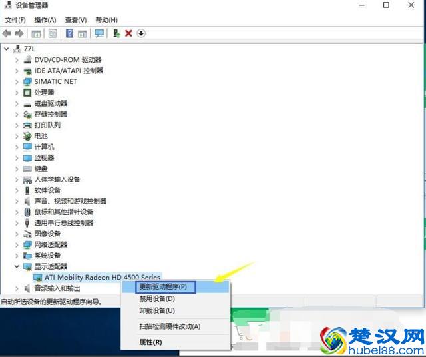Open the 帮助(H) menu
426x357 pixels.
pyautogui.click(x=106, y=20)
